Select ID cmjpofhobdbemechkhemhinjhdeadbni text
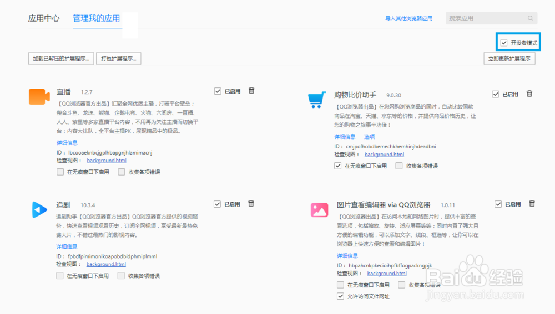This screenshot has height=314, width=555. click(391, 147)
